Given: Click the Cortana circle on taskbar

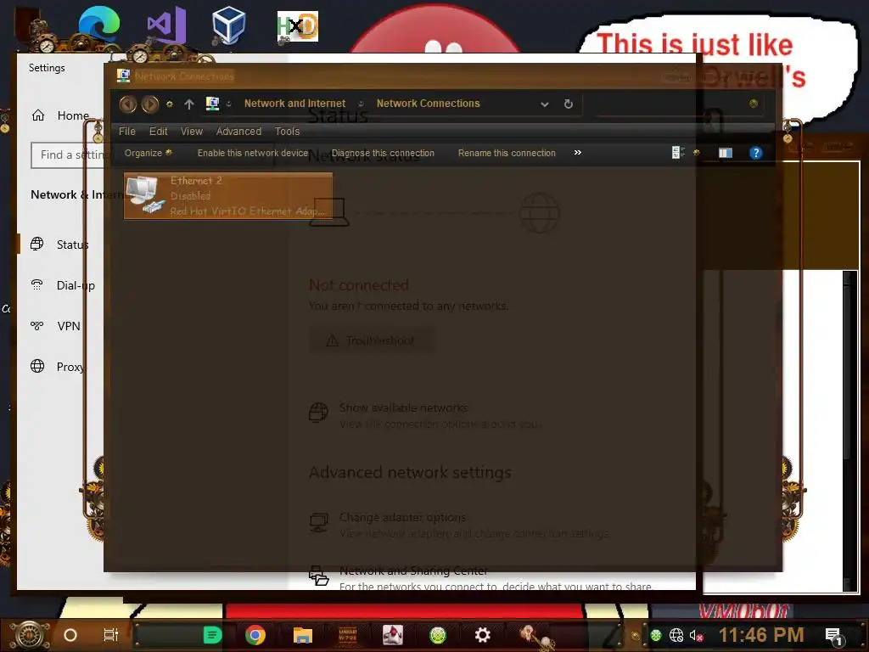Looking at the screenshot, I should click(70, 635).
